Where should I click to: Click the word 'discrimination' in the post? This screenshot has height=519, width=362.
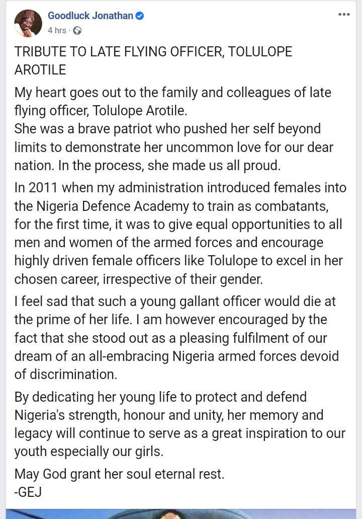click(x=73, y=375)
